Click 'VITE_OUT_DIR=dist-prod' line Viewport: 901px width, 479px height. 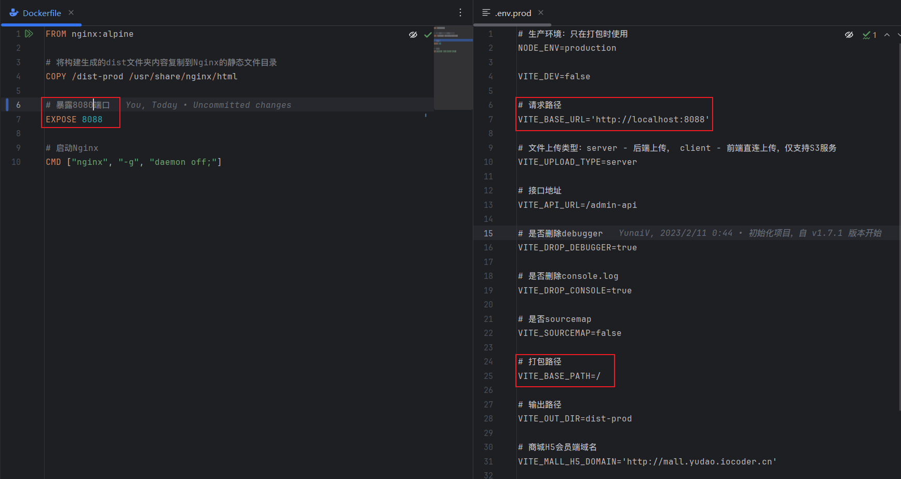tap(575, 418)
